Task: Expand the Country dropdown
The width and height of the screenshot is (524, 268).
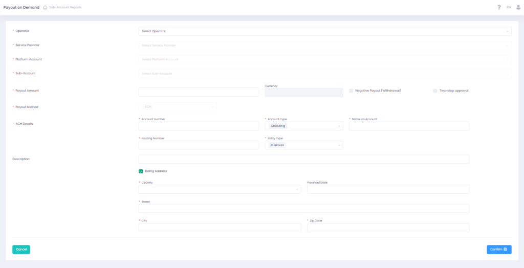Action: (220, 189)
